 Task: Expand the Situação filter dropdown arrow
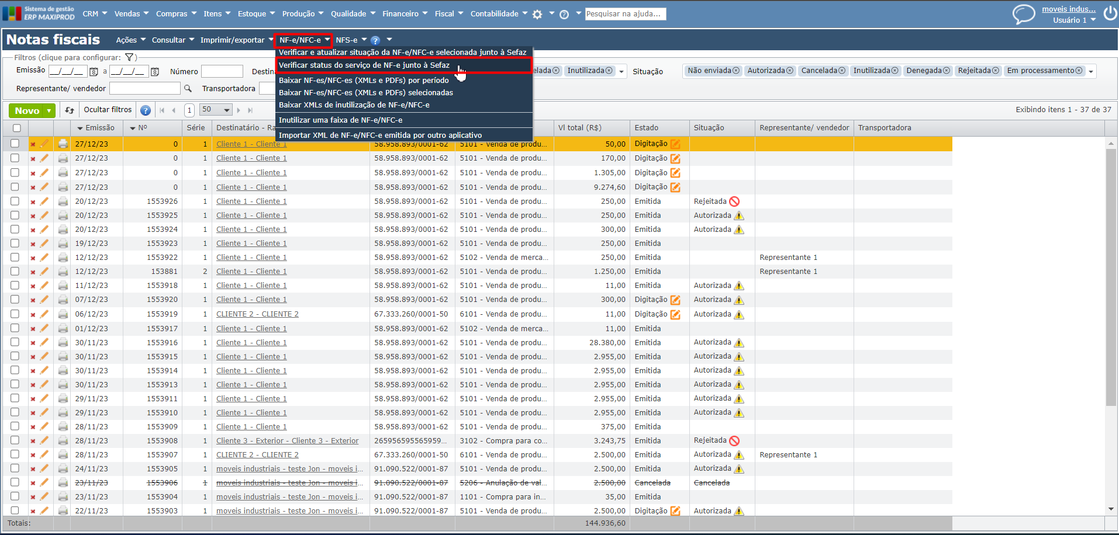(1090, 71)
